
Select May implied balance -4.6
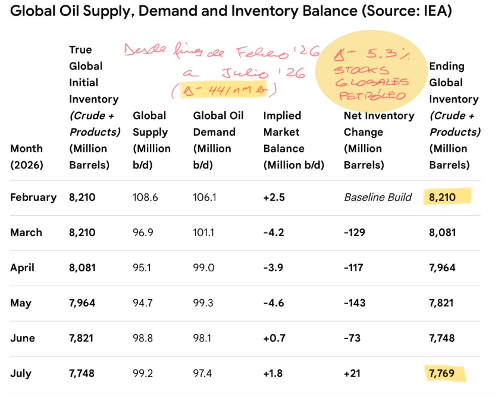click(274, 303)
